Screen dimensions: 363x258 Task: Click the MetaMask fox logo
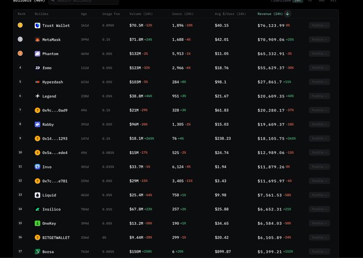click(x=37, y=40)
